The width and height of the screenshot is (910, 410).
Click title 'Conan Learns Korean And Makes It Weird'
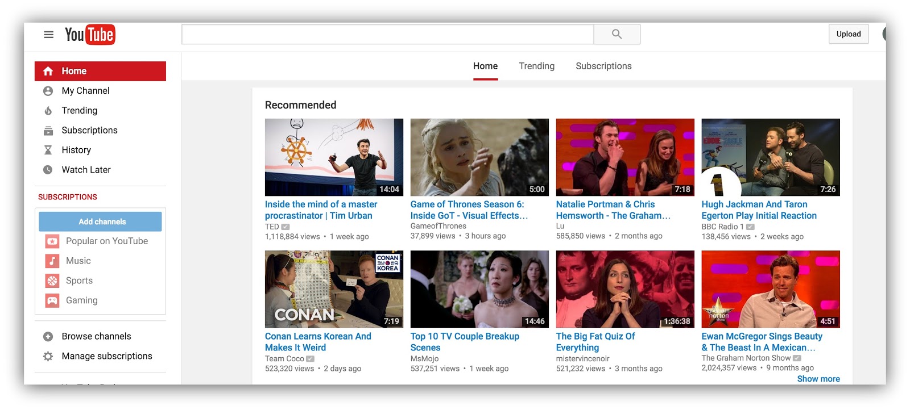click(x=318, y=342)
